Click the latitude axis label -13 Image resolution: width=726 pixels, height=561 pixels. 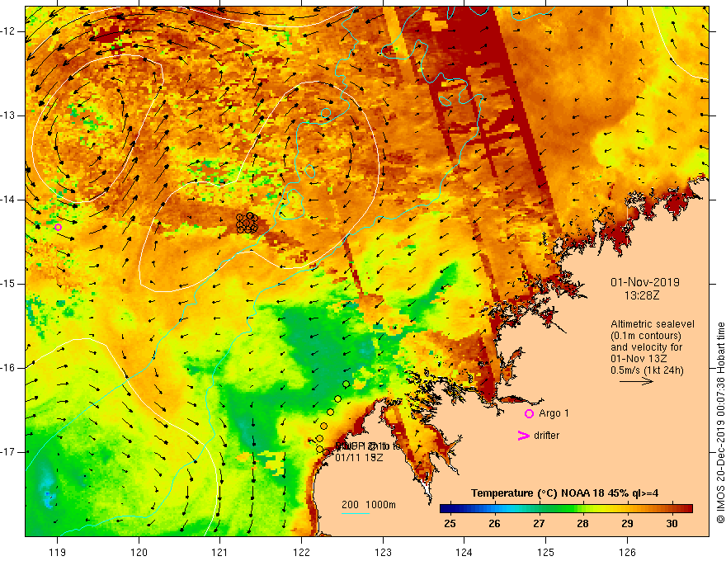pos(8,115)
